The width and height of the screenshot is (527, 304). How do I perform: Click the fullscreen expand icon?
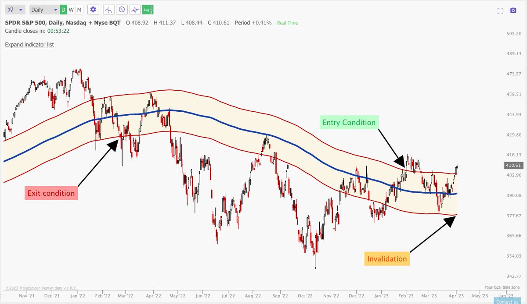(500, 11)
